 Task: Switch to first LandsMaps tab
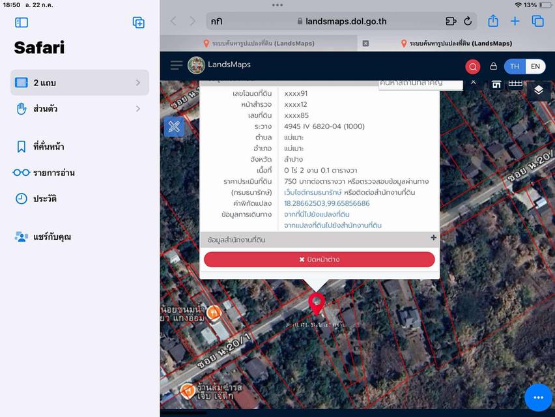click(259, 44)
